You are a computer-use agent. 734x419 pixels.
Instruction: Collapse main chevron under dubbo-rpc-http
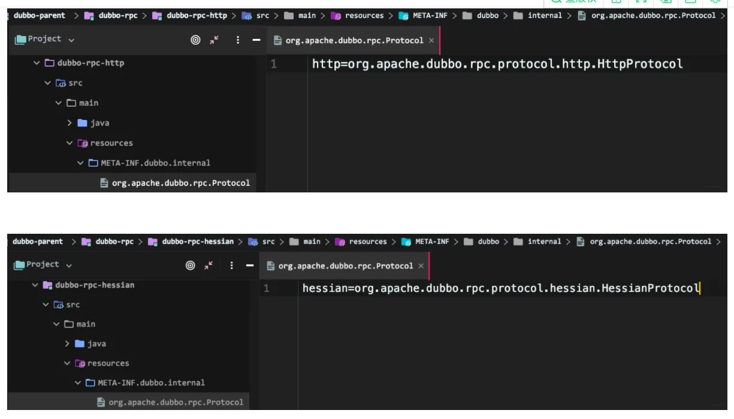59,103
